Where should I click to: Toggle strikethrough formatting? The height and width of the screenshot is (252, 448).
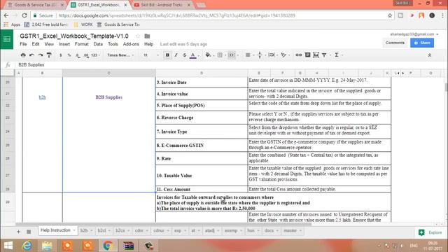point(185,55)
